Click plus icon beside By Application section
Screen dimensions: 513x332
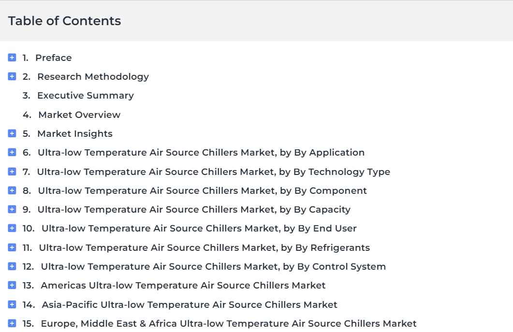tap(12, 152)
